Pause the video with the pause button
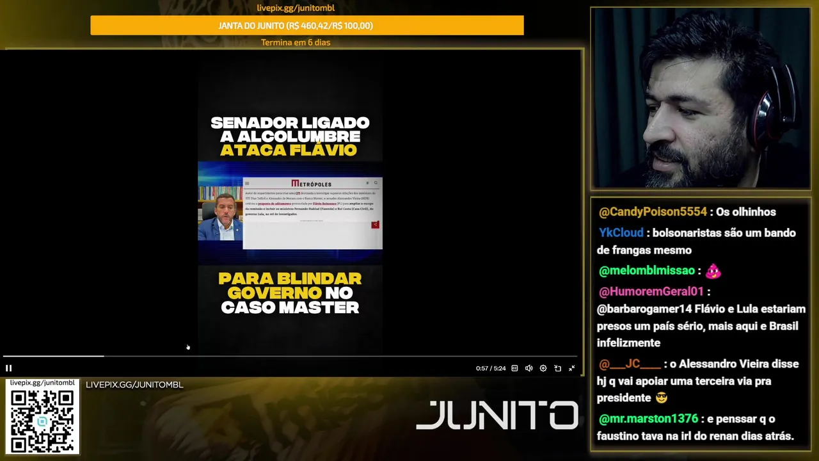This screenshot has width=819, height=461. (8, 368)
